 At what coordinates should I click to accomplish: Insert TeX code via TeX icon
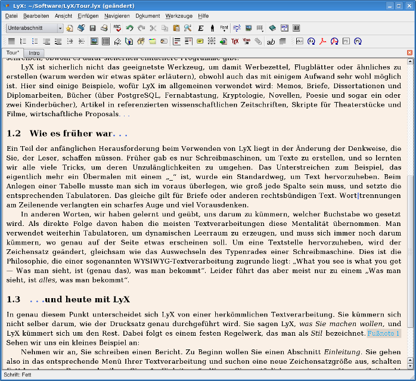pos(235,41)
